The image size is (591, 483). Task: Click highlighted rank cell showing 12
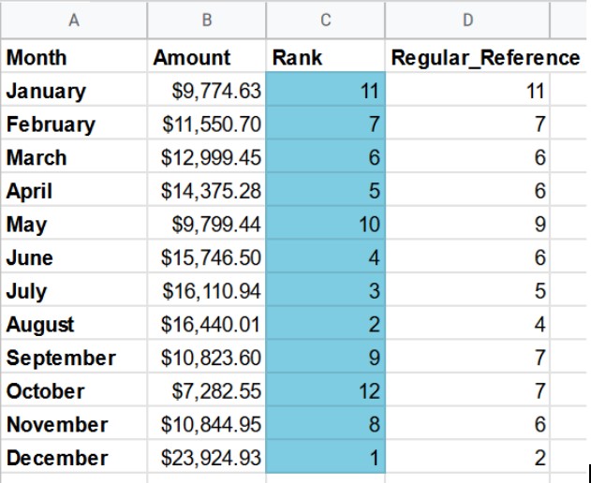pos(325,391)
